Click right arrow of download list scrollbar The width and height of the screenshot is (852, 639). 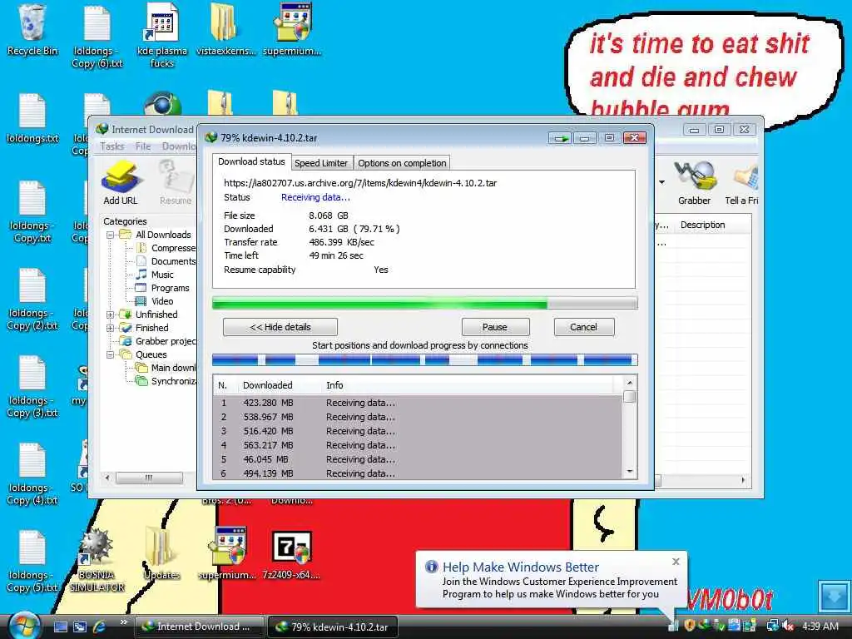(x=743, y=480)
